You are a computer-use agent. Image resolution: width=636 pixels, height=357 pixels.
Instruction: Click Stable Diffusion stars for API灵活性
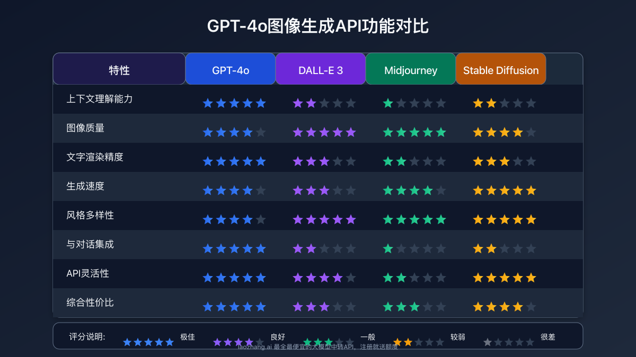pyautogui.click(x=505, y=278)
